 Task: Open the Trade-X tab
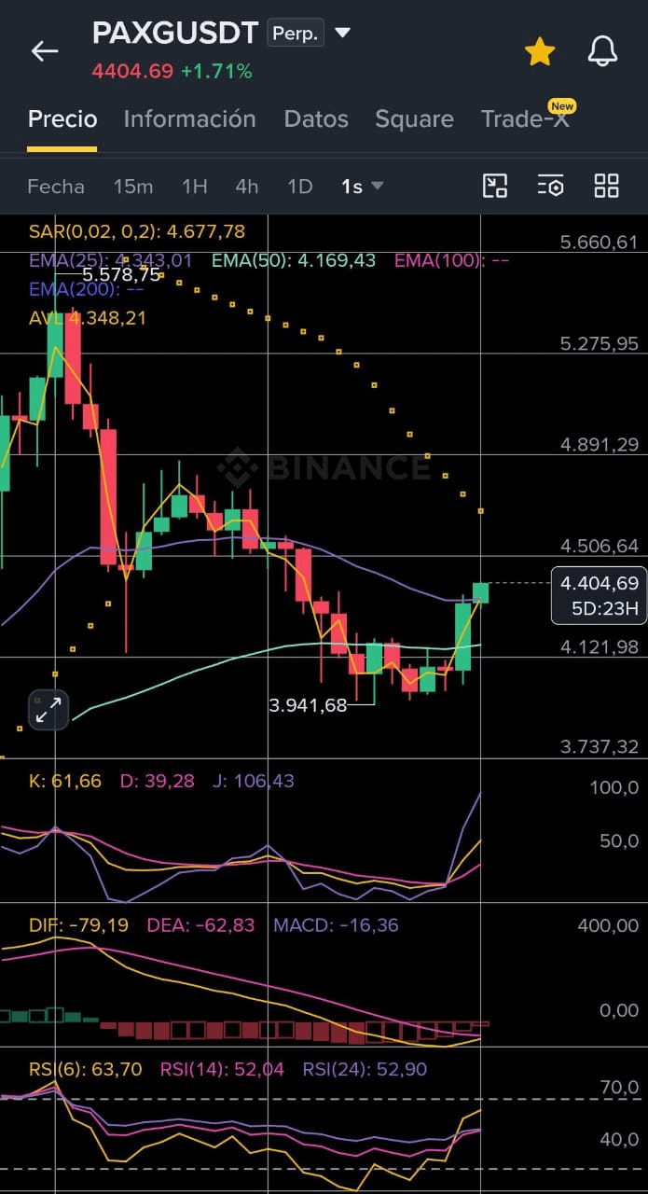point(525,118)
